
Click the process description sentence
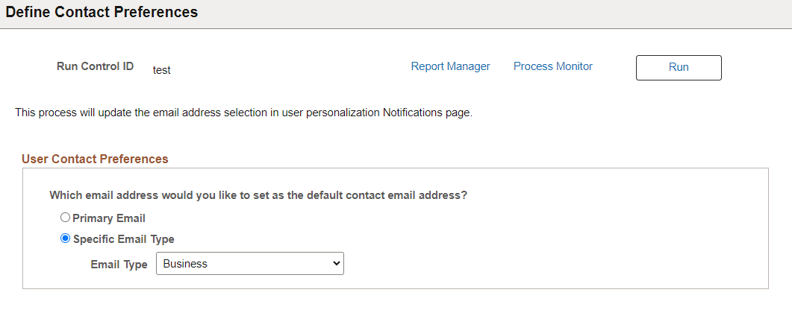243,113
